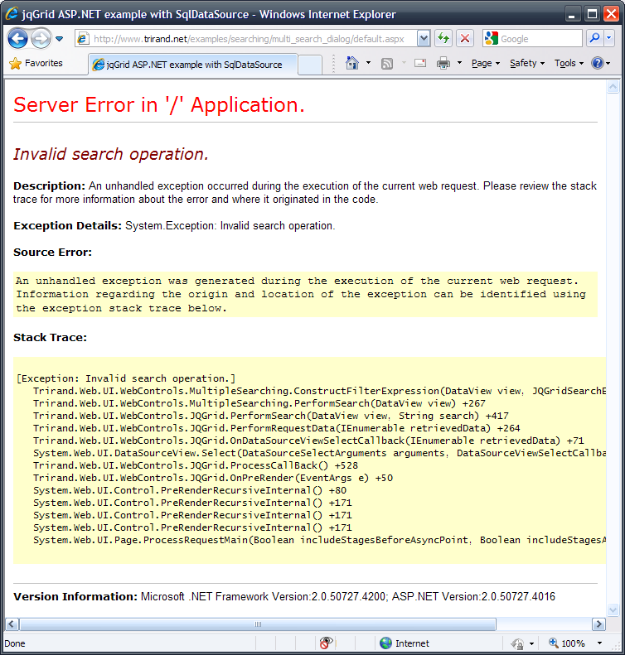This screenshot has height=655, width=625.
Task: Click the Read Mail envelope icon
Action: [x=420, y=63]
